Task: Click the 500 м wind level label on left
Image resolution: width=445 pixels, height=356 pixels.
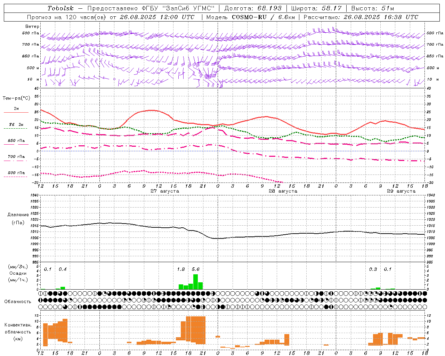Action: tap(33, 68)
